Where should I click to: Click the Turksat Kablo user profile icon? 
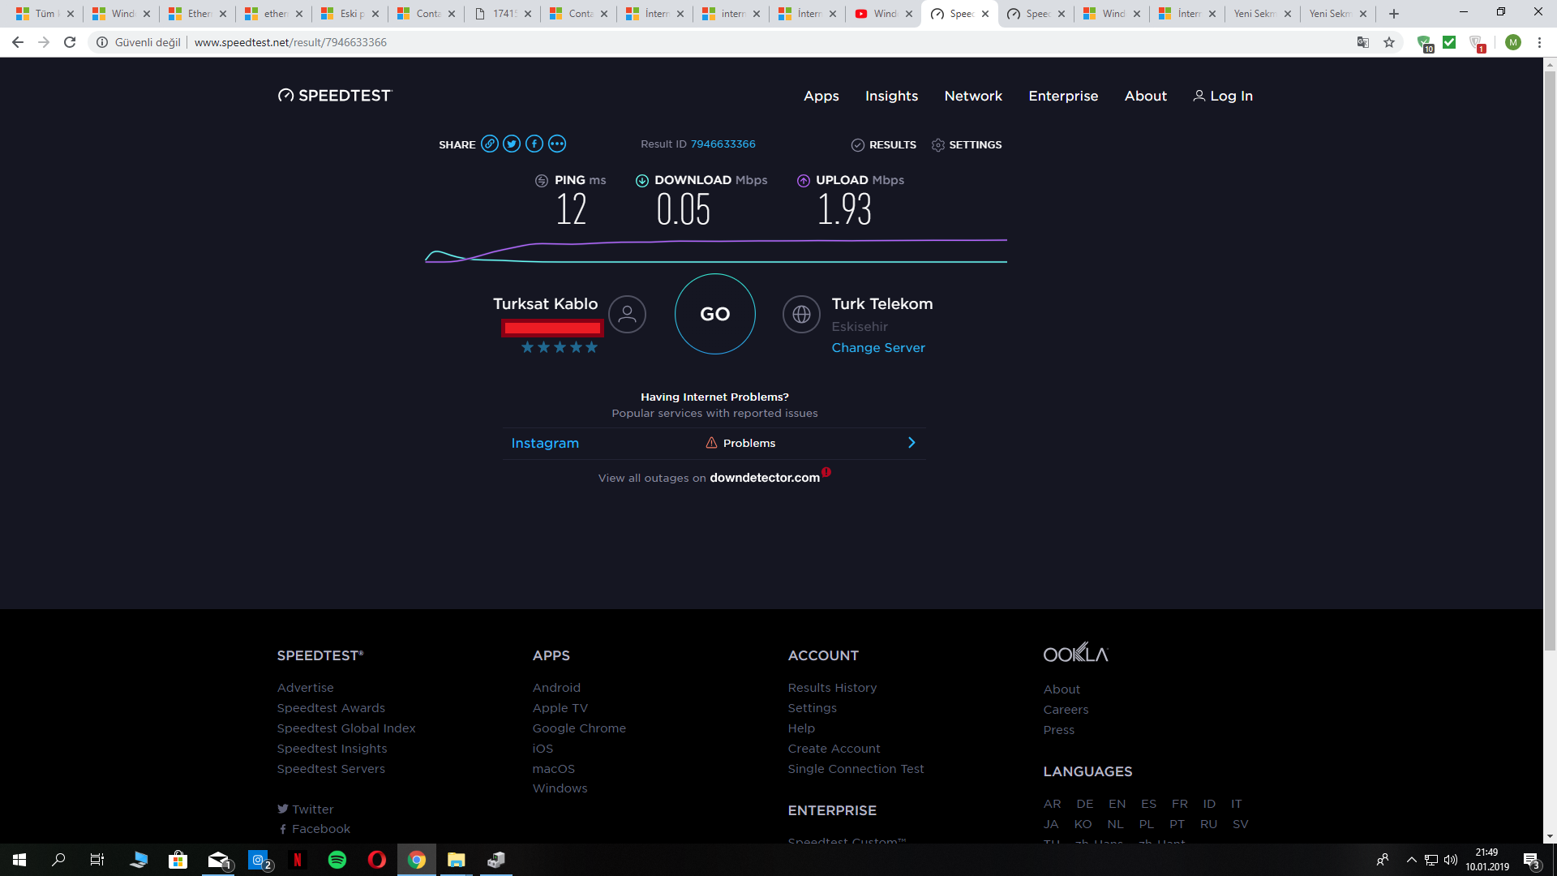pyautogui.click(x=627, y=315)
